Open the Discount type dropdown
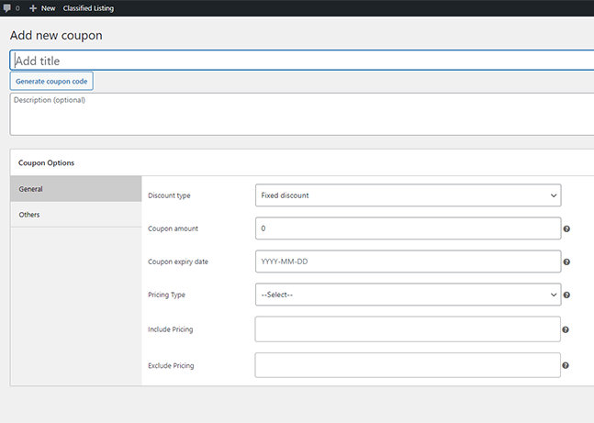Screen dimensions: 594x423 408,195
